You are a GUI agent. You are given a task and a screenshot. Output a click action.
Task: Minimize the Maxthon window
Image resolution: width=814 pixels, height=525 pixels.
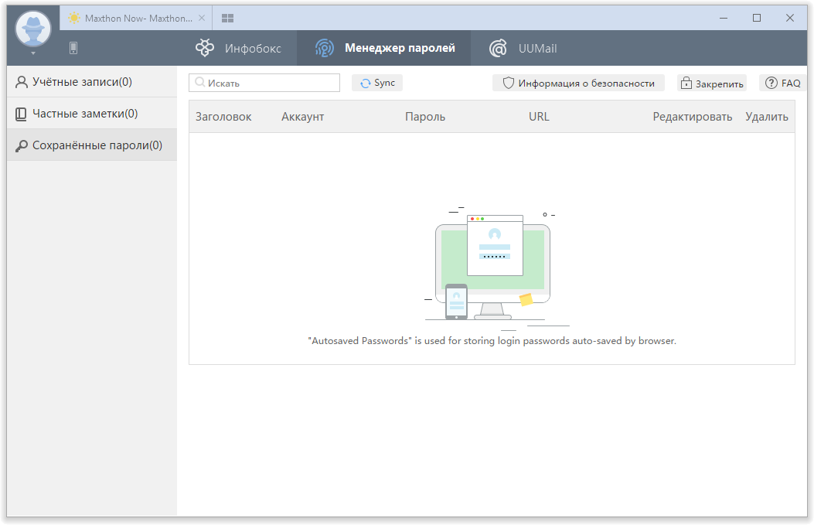724,19
